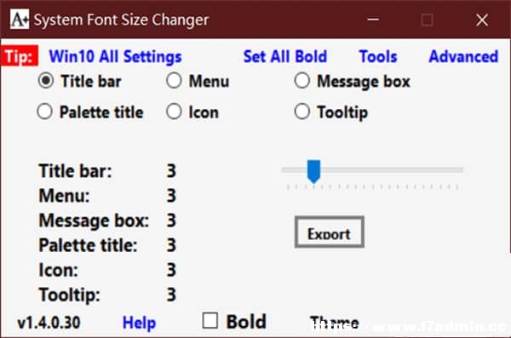Click the slider track near right end

pos(453,169)
